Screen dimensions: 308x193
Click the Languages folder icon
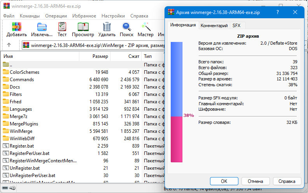tap(6, 109)
